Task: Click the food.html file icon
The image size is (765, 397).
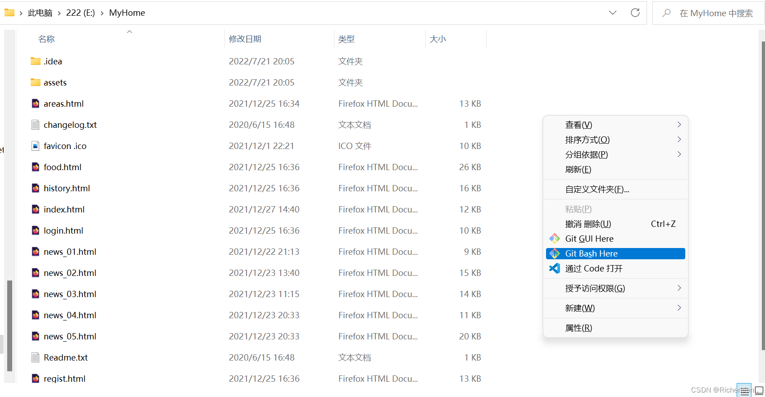Action: pyautogui.click(x=36, y=167)
